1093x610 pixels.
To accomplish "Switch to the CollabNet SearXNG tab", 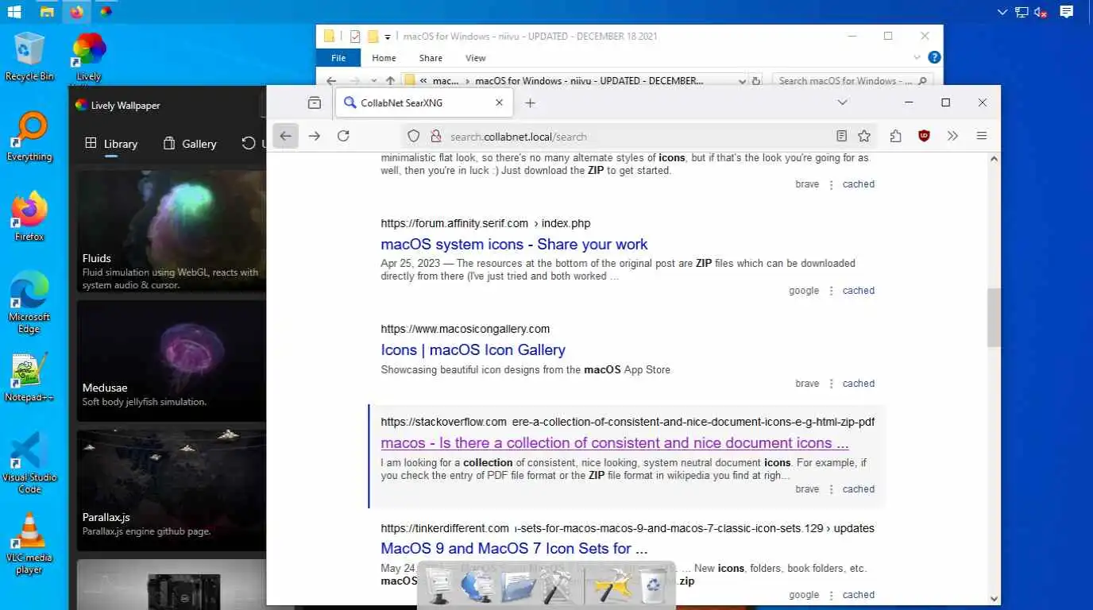I will [424, 102].
